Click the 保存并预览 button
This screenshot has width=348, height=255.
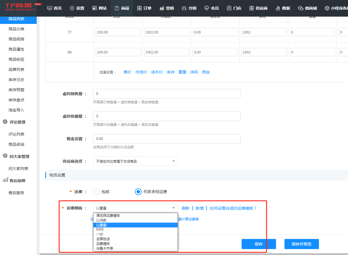point(301,244)
